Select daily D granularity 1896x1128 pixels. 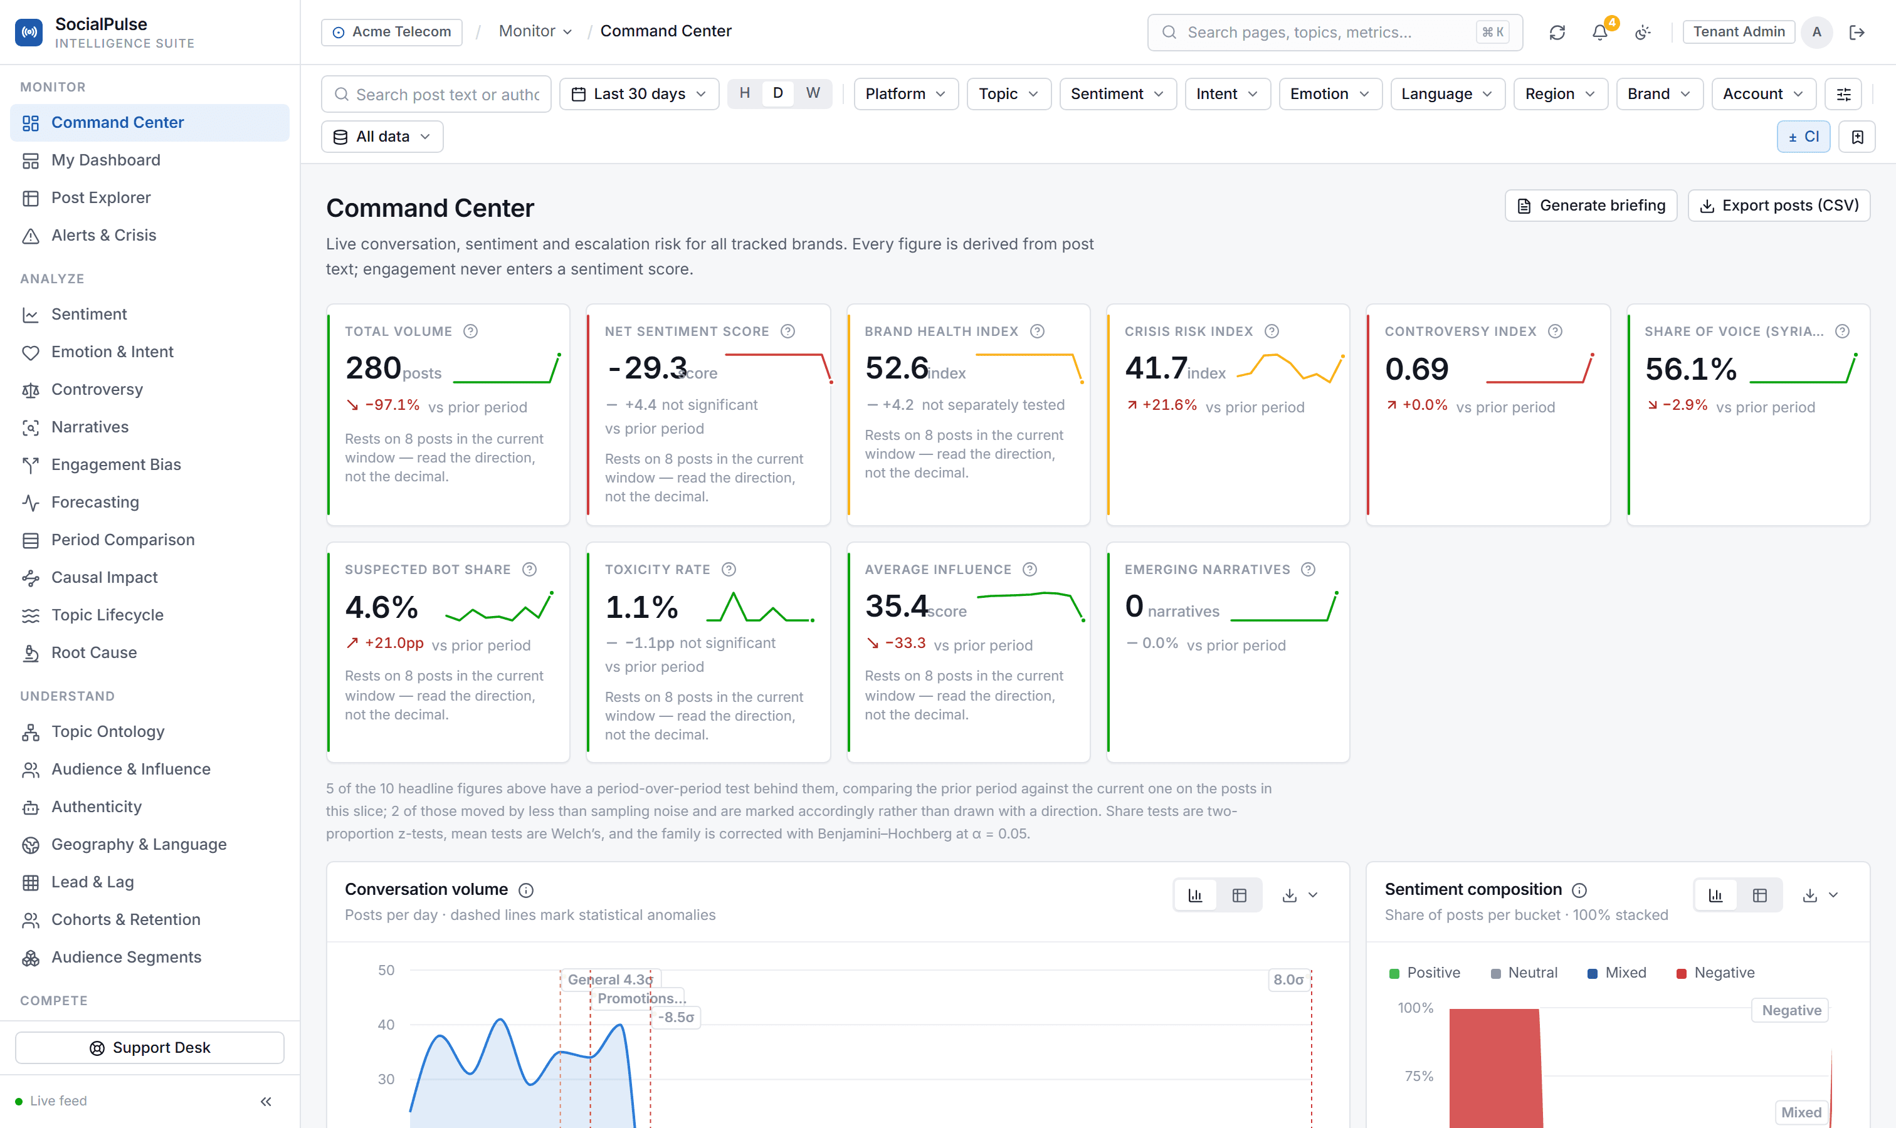click(777, 93)
